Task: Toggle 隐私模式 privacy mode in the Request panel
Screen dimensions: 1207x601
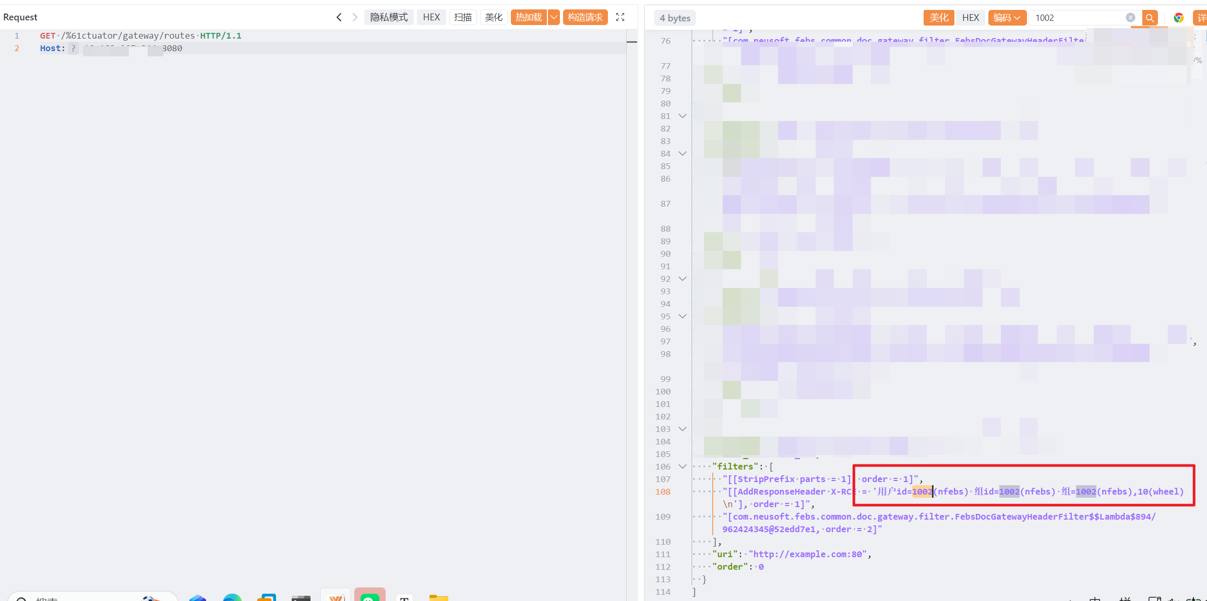Action: [389, 17]
